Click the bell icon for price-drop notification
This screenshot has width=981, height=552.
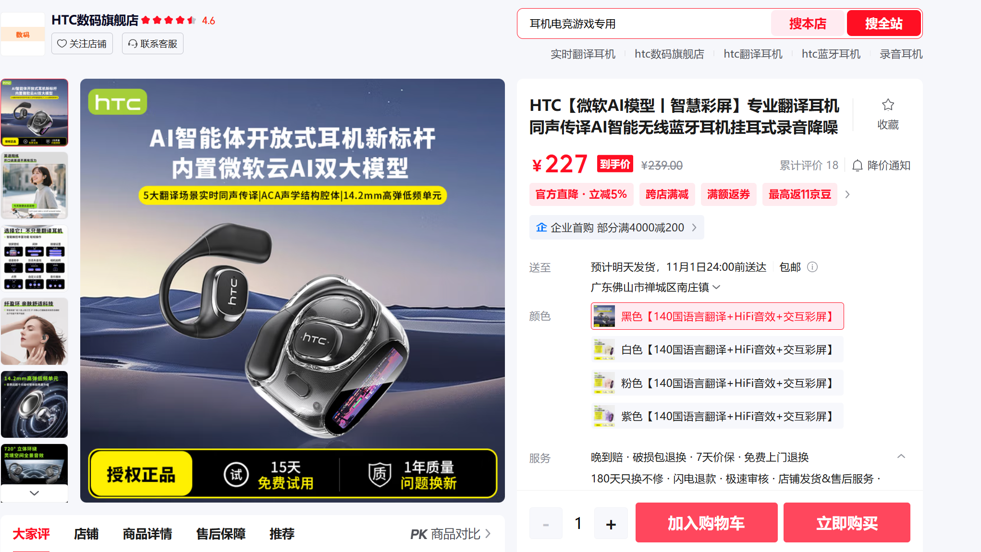[857, 166]
